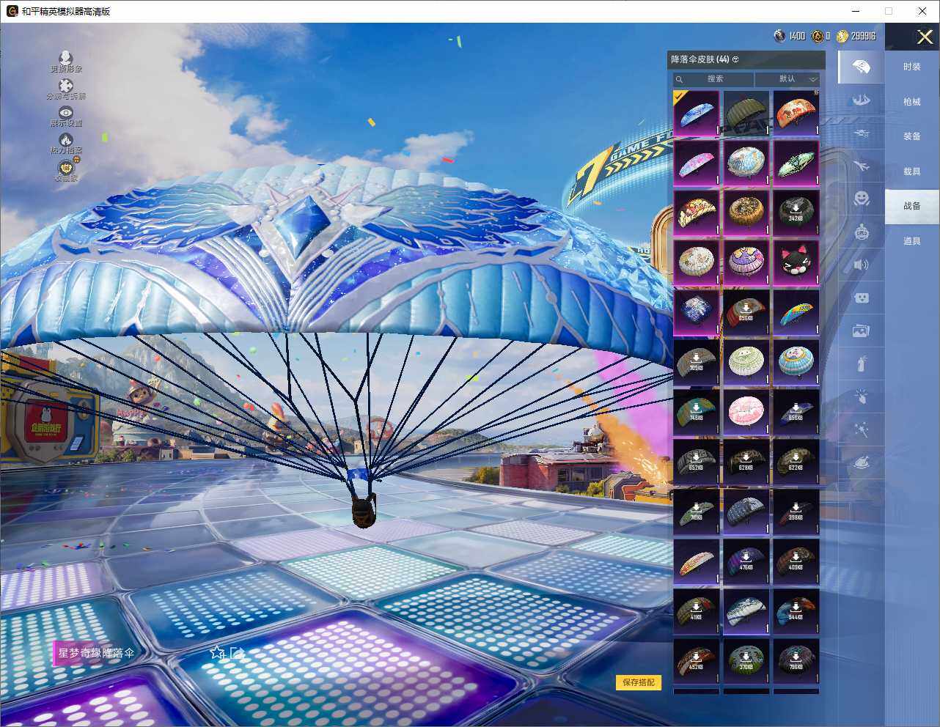Image resolution: width=940 pixels, height=727 pixels.
Task: Select the spray can category icon
Action: tap(862, 363)
